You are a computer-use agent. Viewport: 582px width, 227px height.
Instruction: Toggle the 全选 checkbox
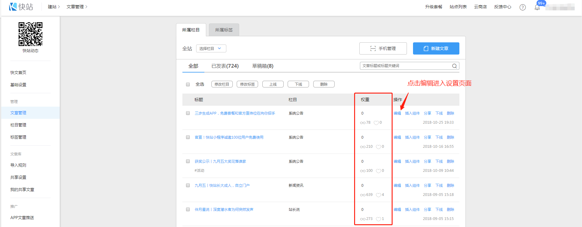(188, 84)
